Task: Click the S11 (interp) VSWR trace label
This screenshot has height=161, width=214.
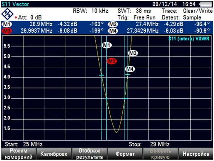Action: [189, 39]
